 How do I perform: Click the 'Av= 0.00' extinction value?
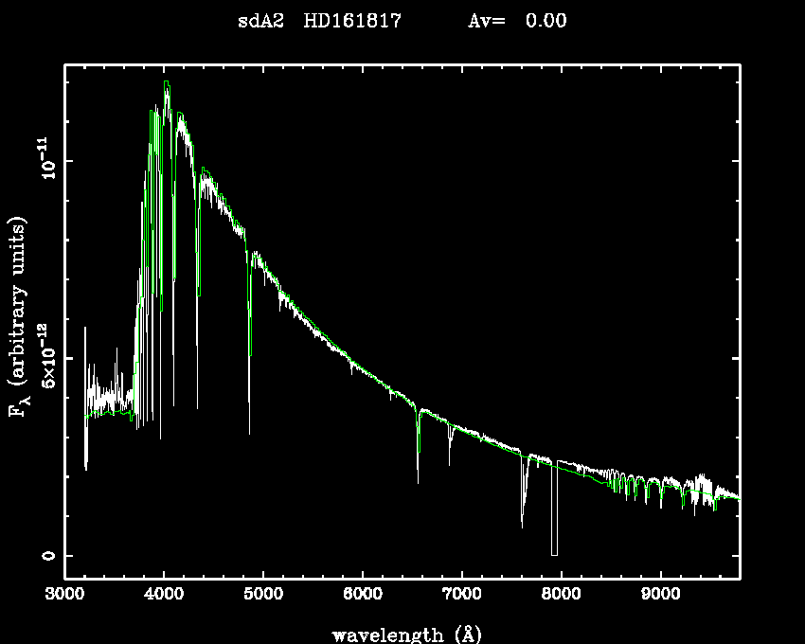(x=517, y=21)
